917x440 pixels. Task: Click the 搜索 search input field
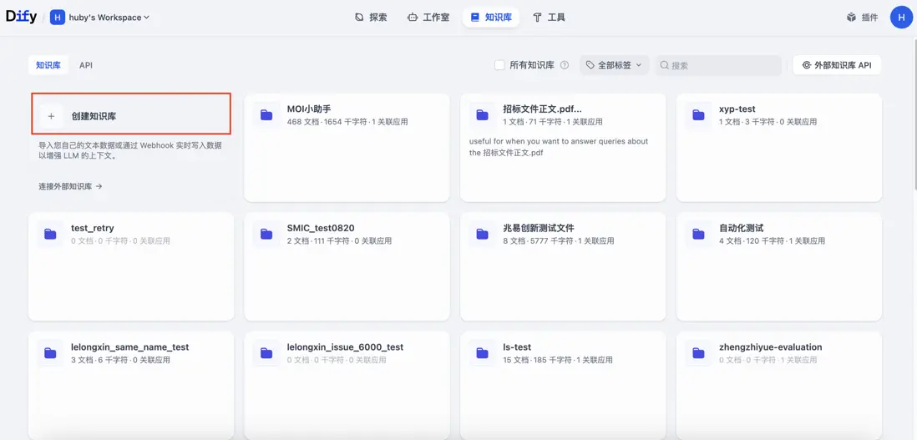(x=718, y=65)
